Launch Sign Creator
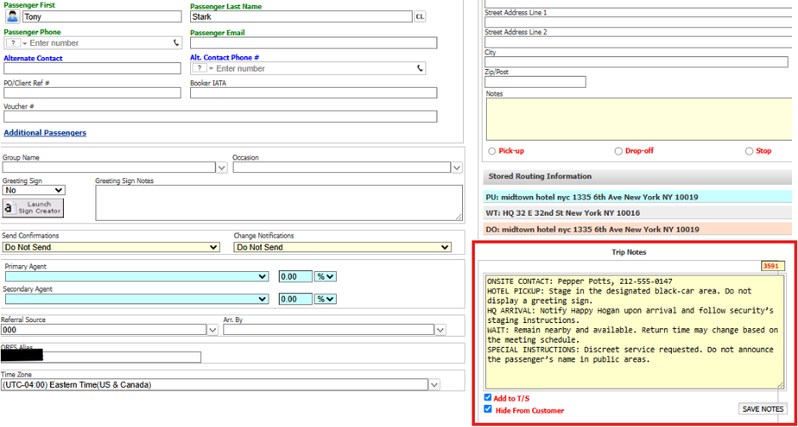 pyautogui.click(x=33, y=208)
